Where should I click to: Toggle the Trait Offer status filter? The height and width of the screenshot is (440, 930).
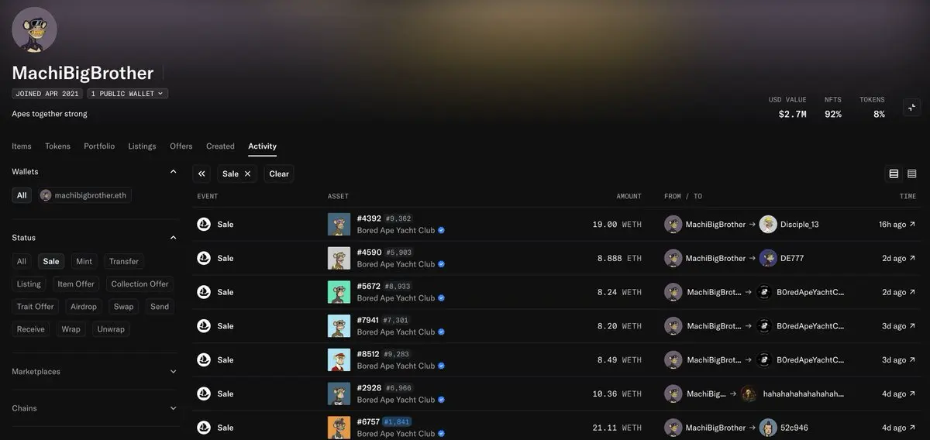36,307
